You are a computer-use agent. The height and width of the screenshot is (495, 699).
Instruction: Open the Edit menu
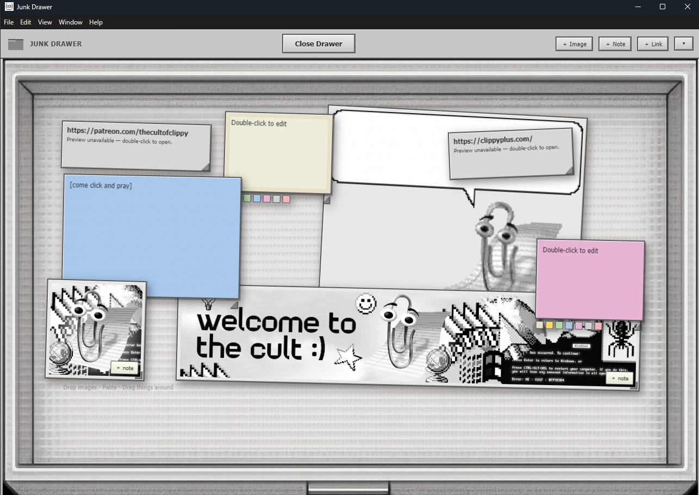tap(26, 22)
